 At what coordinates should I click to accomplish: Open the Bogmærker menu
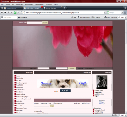(x=19, y=4)
